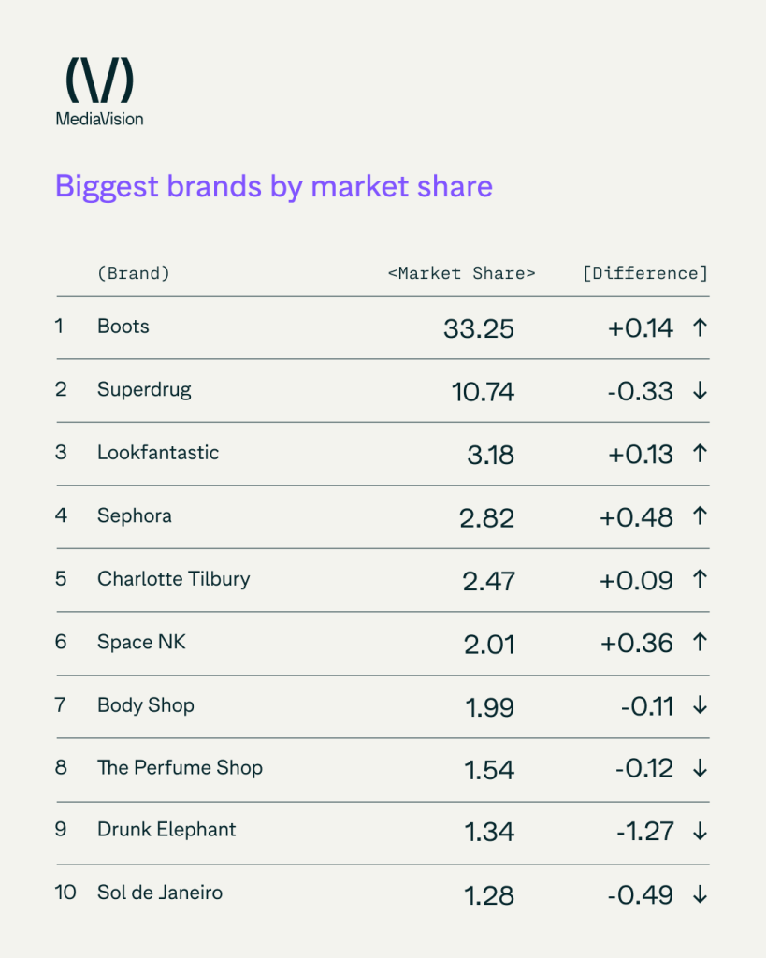This screenshot has width=766, height=958.
Task: Click the MediaVision wordmark text
Action: point(99,119)
